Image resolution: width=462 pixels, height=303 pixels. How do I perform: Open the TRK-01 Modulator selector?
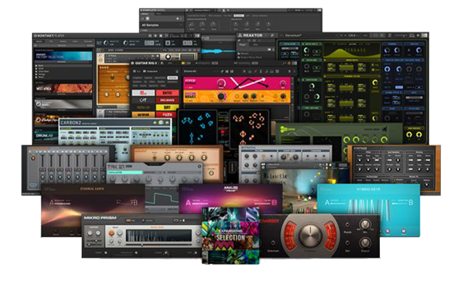coord(124,172)
